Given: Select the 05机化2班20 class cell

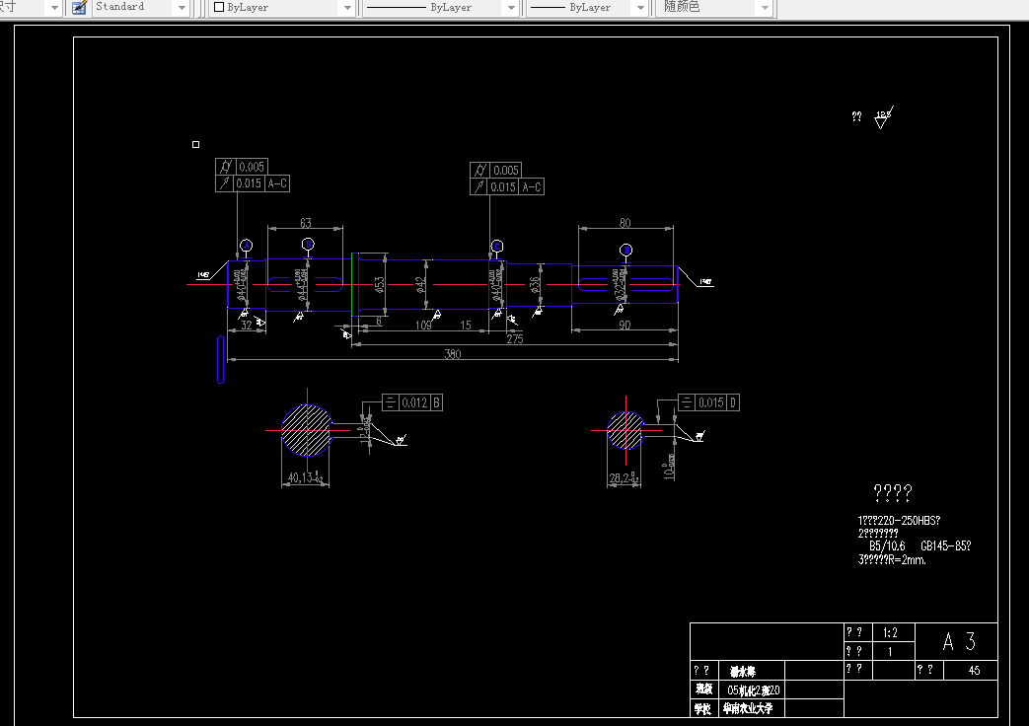Looking at the screenshot, I should 753,690.
